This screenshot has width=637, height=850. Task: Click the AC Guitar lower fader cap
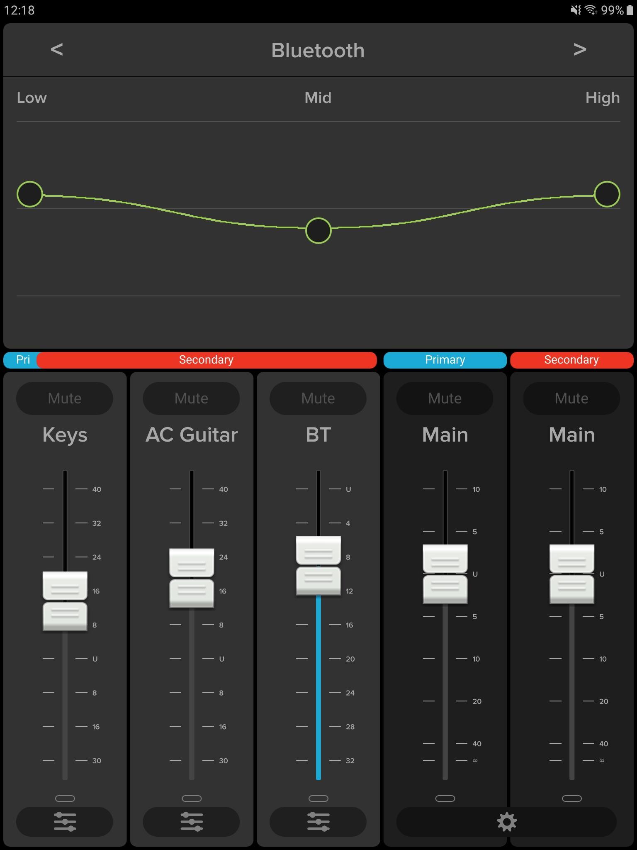point(192,594)
